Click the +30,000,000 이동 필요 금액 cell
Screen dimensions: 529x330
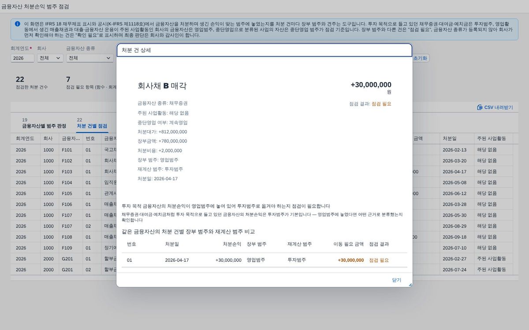pos(351,260)
